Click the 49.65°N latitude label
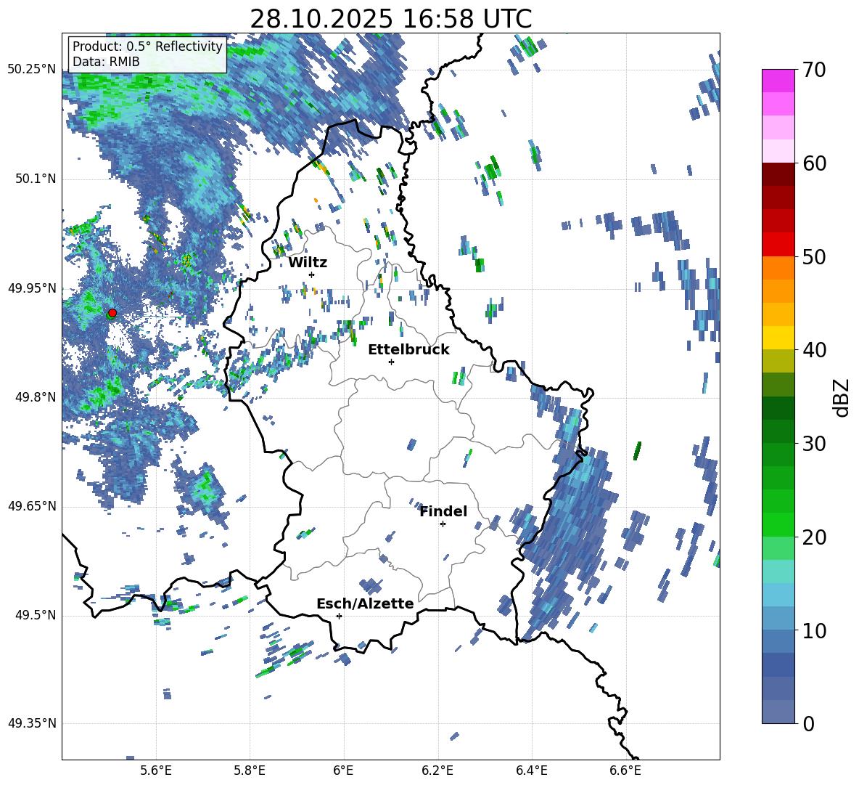The width and height of the screenshot is (859, 785). [32, 505]
